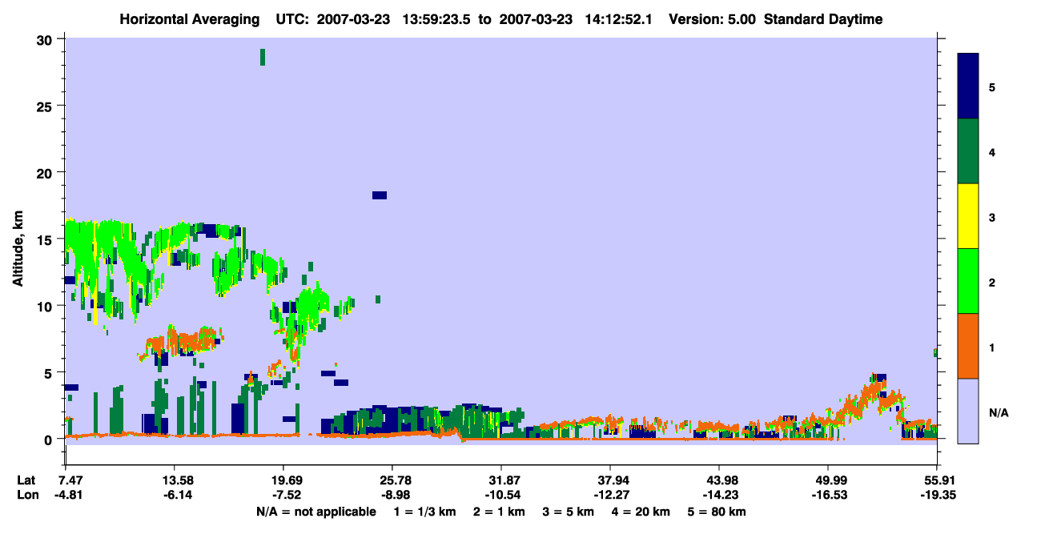This screenshot has width=1041, height=534.
Task: Click the 'Lat' row label
Action: click(26, 480)
